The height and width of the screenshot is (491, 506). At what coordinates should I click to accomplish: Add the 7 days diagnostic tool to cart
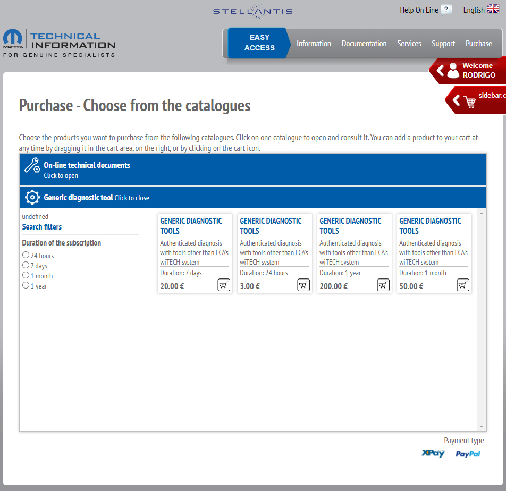pyautogui.click(x=224, y=285)
